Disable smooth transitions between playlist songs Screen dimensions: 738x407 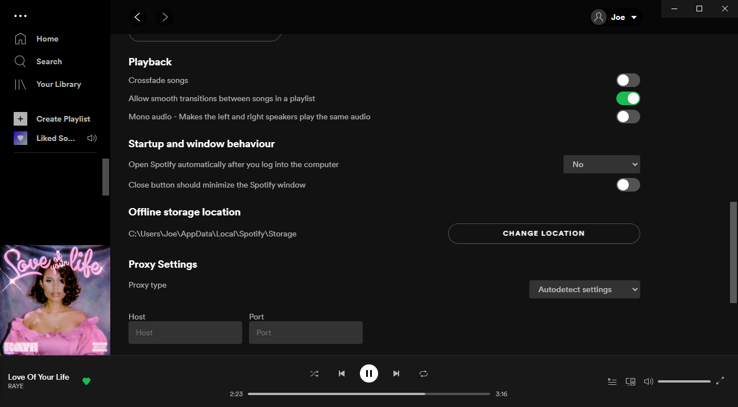pyautogui.click(x=628, y=98)
